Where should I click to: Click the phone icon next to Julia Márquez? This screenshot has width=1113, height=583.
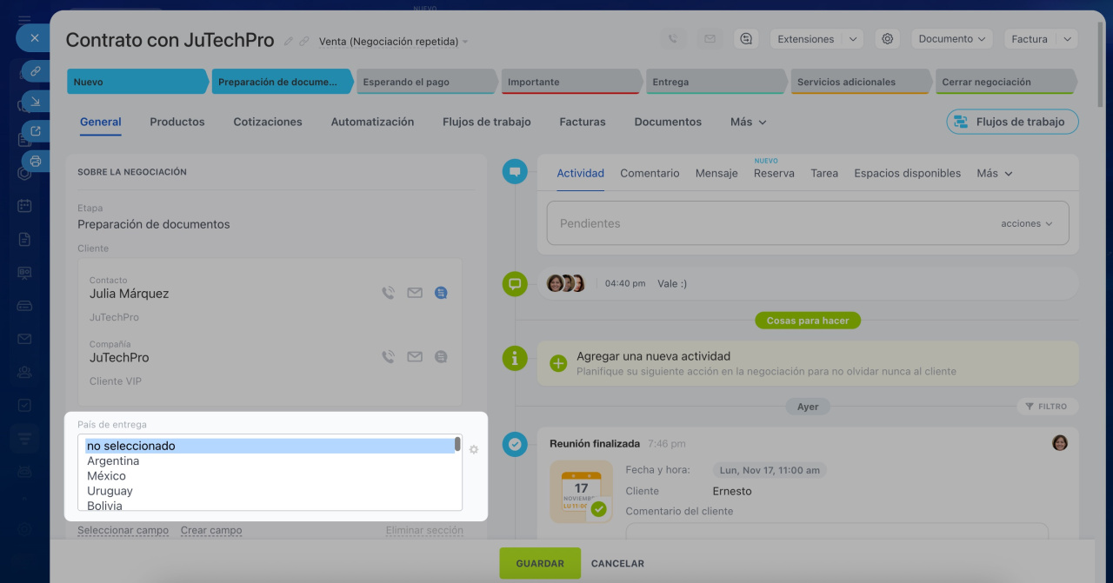(x=388, y=294)
